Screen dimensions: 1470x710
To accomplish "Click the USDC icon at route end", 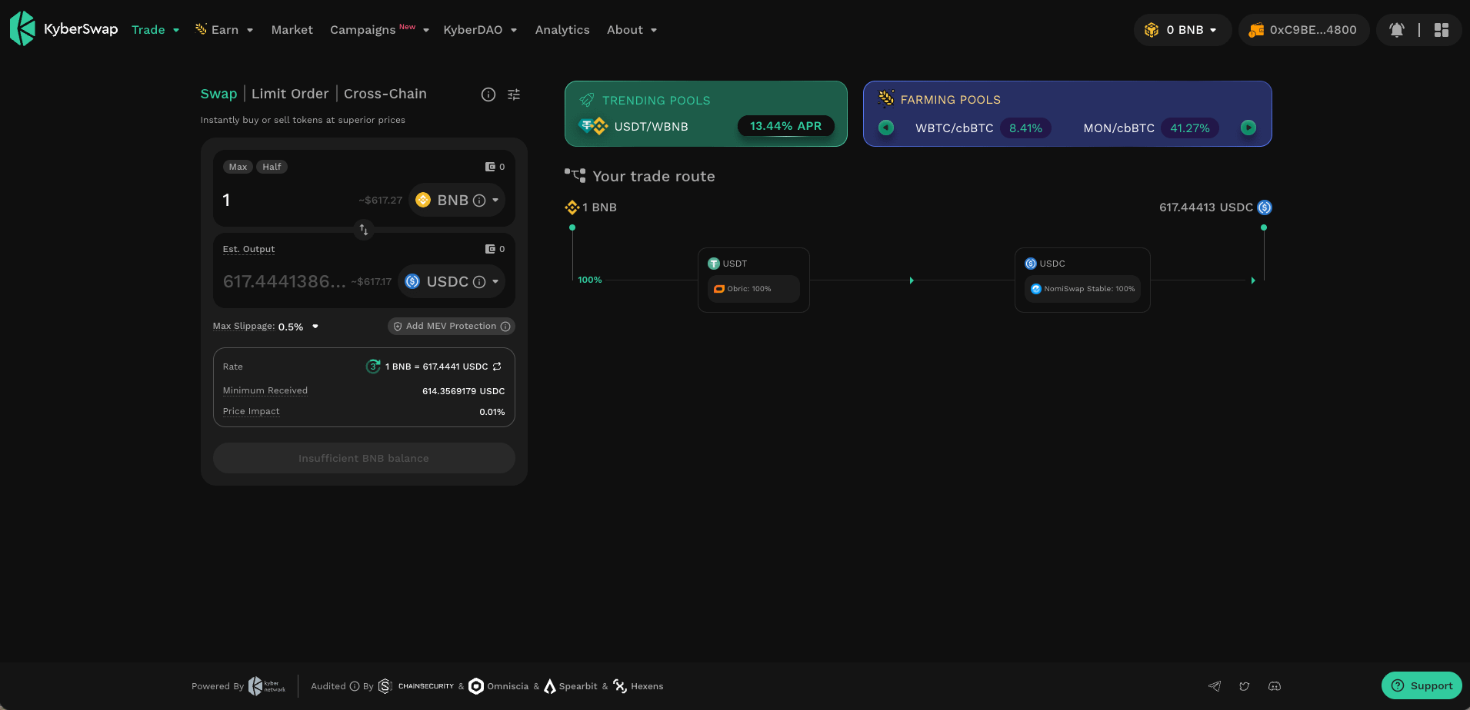I will click(x=1265, y=207).
